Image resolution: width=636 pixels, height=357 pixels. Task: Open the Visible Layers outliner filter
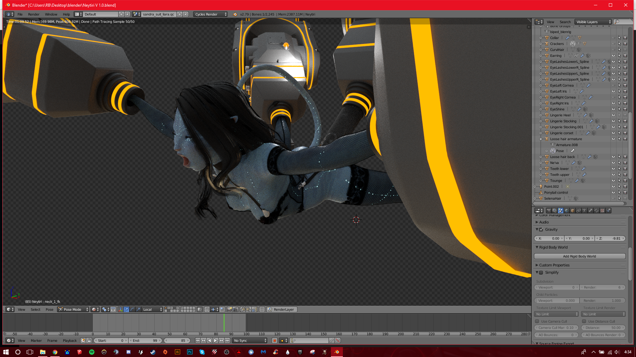pyautogui.click(x=593, y=22)
